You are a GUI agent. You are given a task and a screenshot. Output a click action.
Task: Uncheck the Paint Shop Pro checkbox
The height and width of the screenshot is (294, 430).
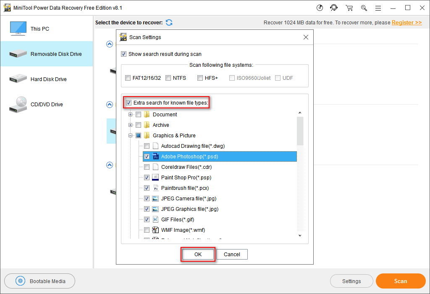click(x=147, y=177)
